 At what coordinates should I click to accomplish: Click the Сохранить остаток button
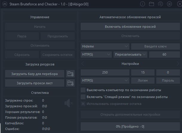(x=58, y=55)
